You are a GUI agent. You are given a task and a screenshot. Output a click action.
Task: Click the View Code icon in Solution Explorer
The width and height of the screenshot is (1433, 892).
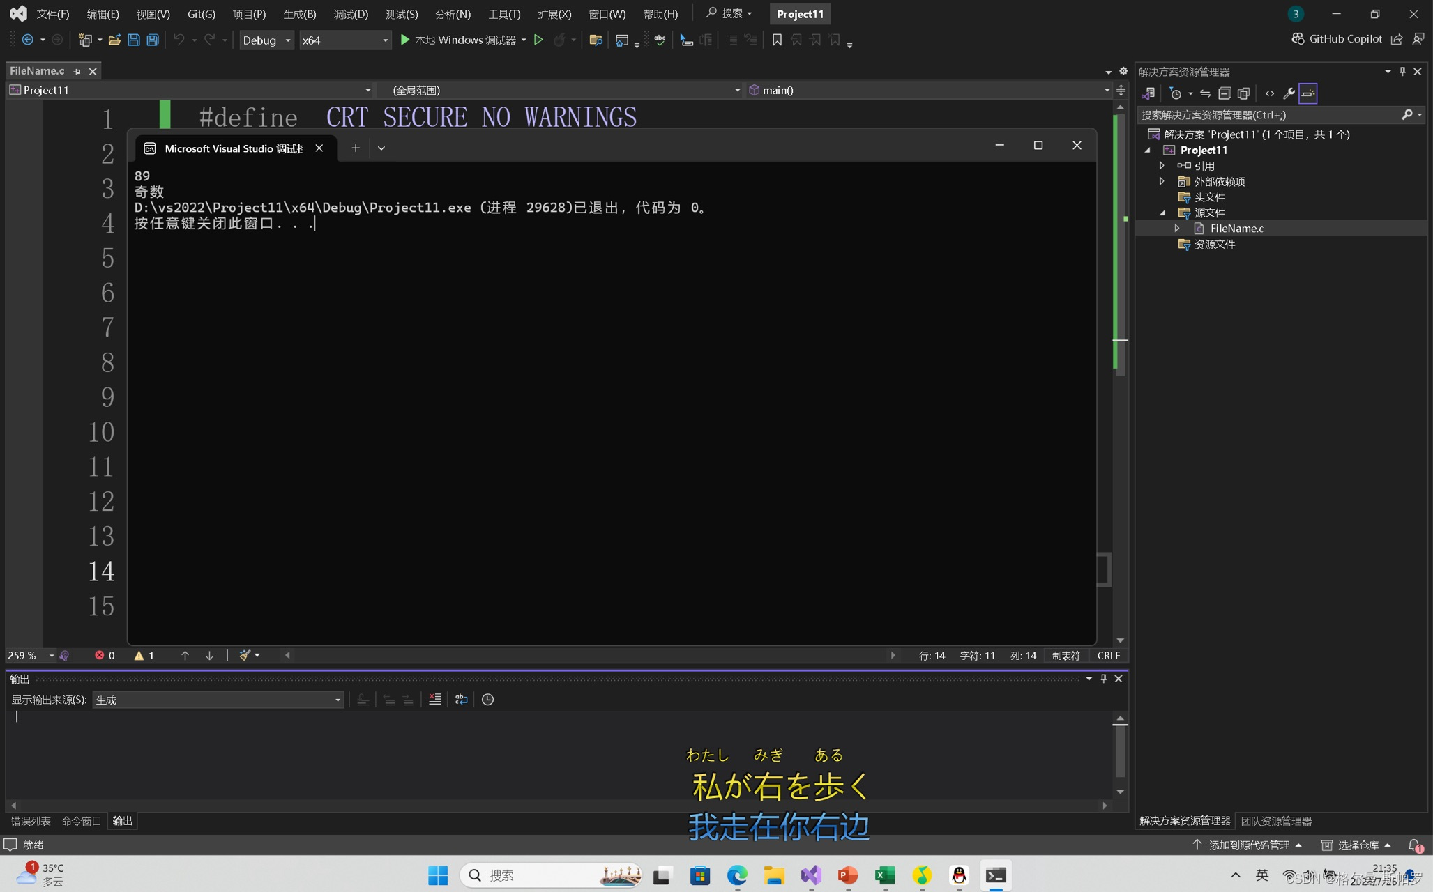tap(1269, 93)
